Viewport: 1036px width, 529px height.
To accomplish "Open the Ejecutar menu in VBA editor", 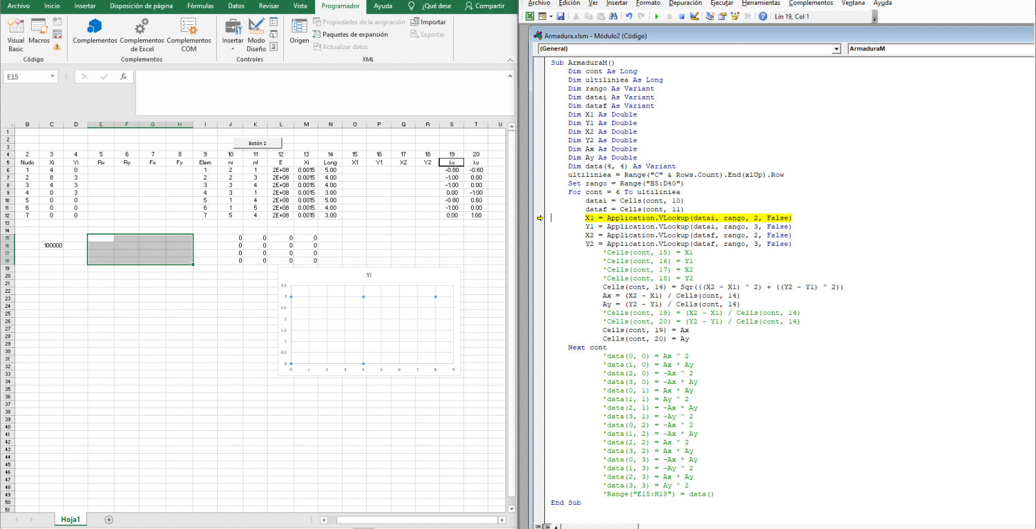I will [722, 3].
